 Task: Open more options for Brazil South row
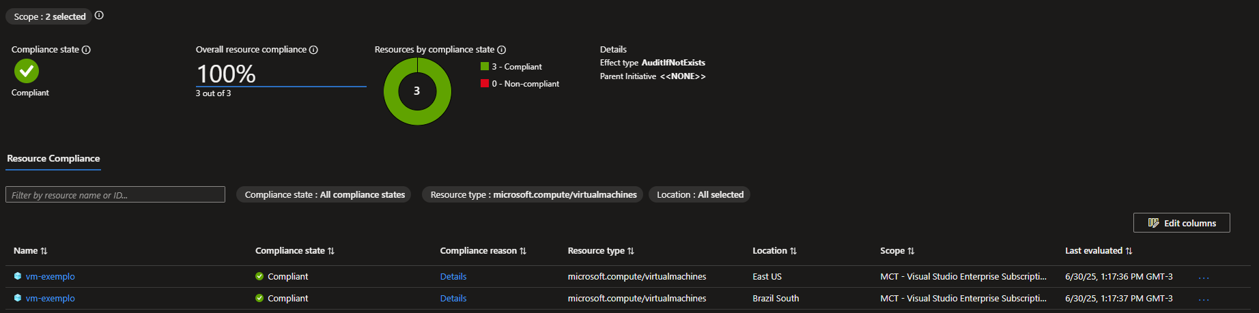[x=1204, y=299]
